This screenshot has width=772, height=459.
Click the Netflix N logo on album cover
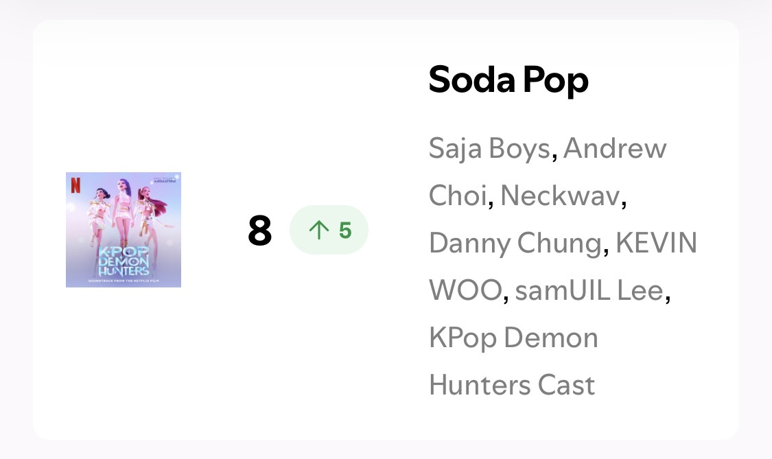[75, 185]
